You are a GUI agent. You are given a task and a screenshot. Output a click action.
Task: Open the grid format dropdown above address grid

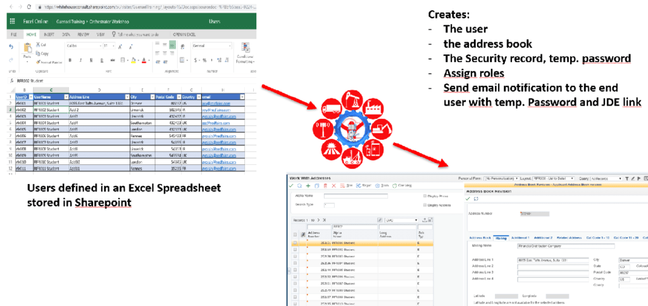pos(402,220)
